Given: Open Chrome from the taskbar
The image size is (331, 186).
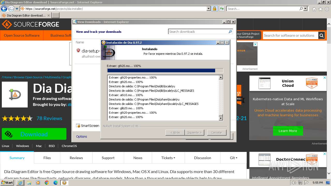Looking at the screenshot, I should (x=47, y=183).
